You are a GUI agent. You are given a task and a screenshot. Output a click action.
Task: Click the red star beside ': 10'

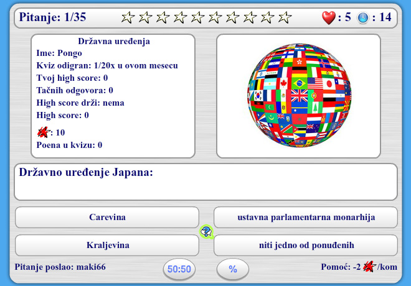click(x=43, y=132)
